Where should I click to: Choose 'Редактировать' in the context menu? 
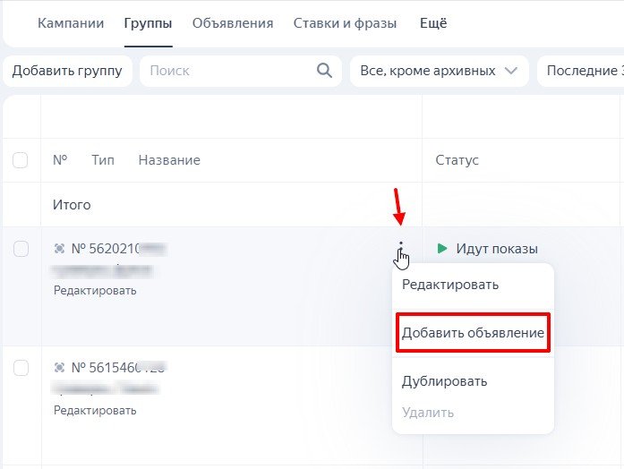[x=450, y=285]
